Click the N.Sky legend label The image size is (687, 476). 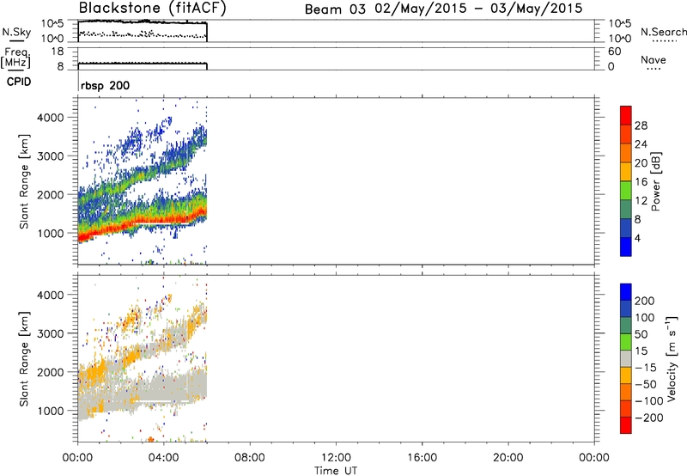(x=16, y=32)
